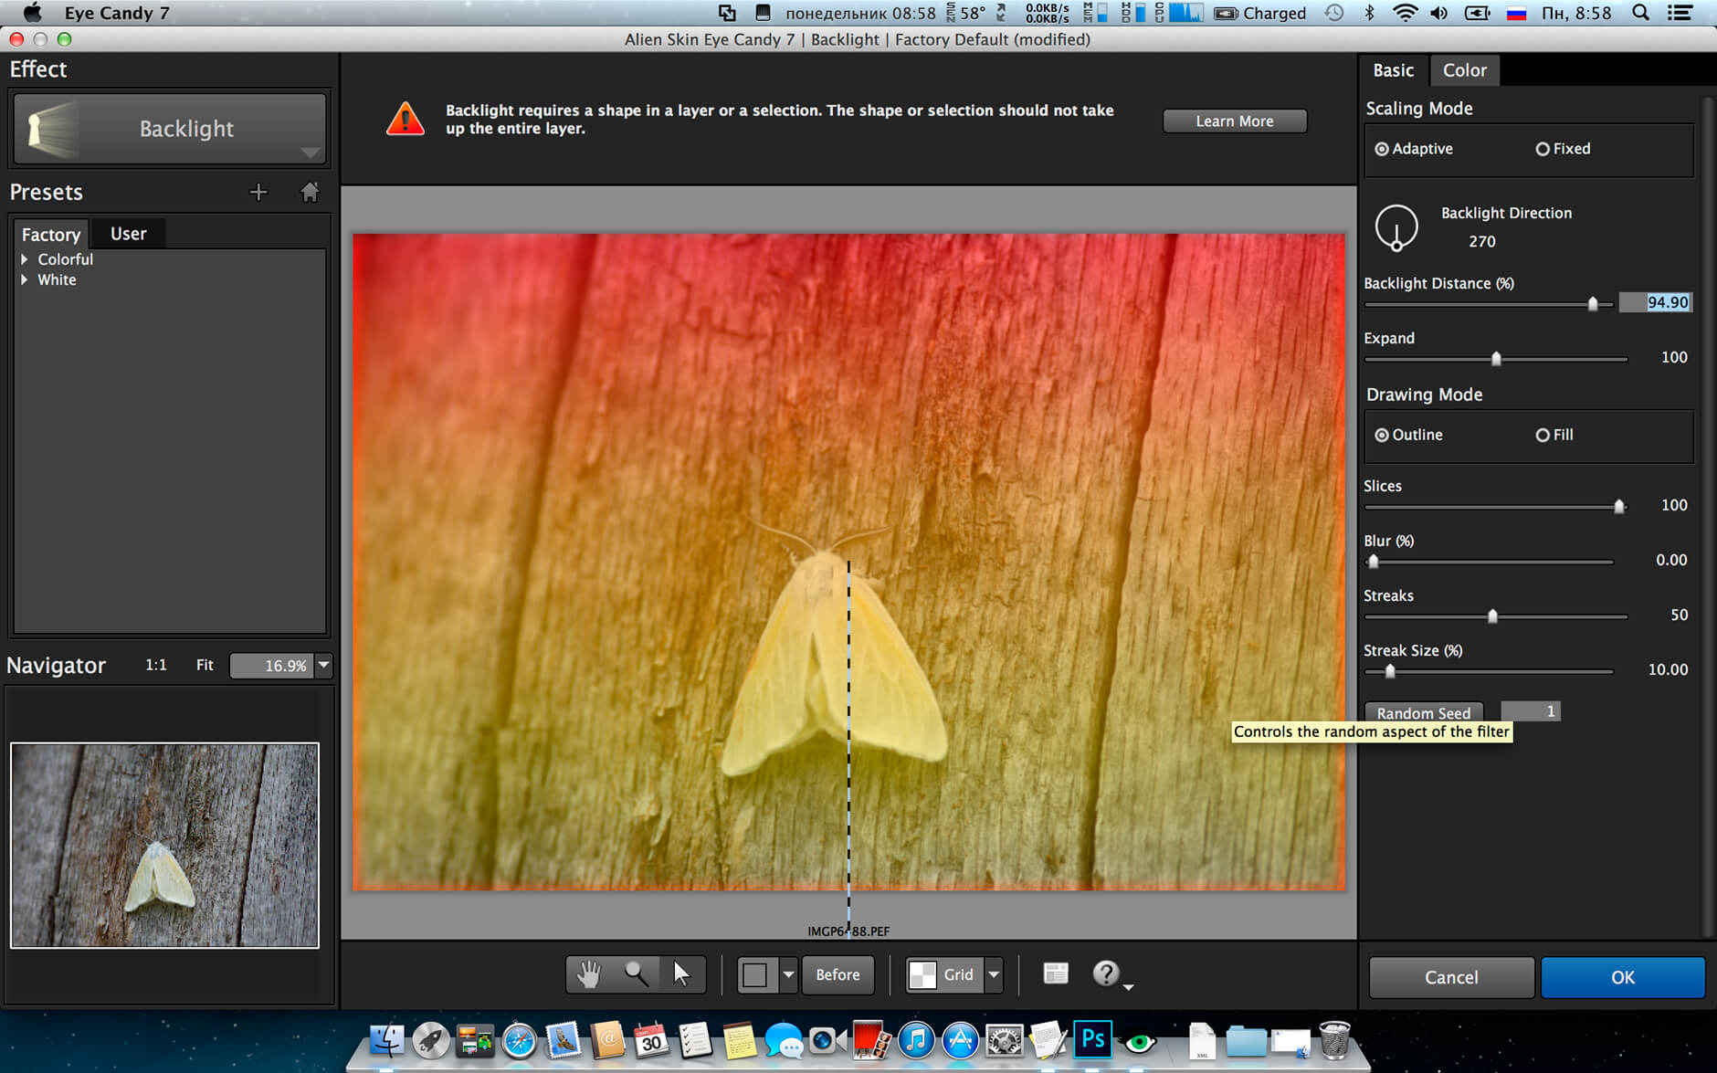The width and height of the screenshot is (1717, 1073).
Task: Open the User presets tab
Action: [x=128, y=234]
